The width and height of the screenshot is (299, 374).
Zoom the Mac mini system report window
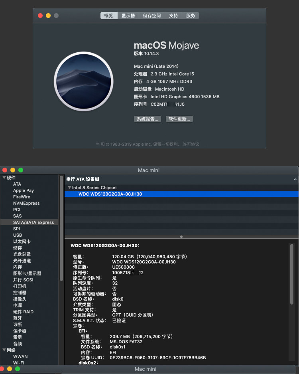coord(21,170)
